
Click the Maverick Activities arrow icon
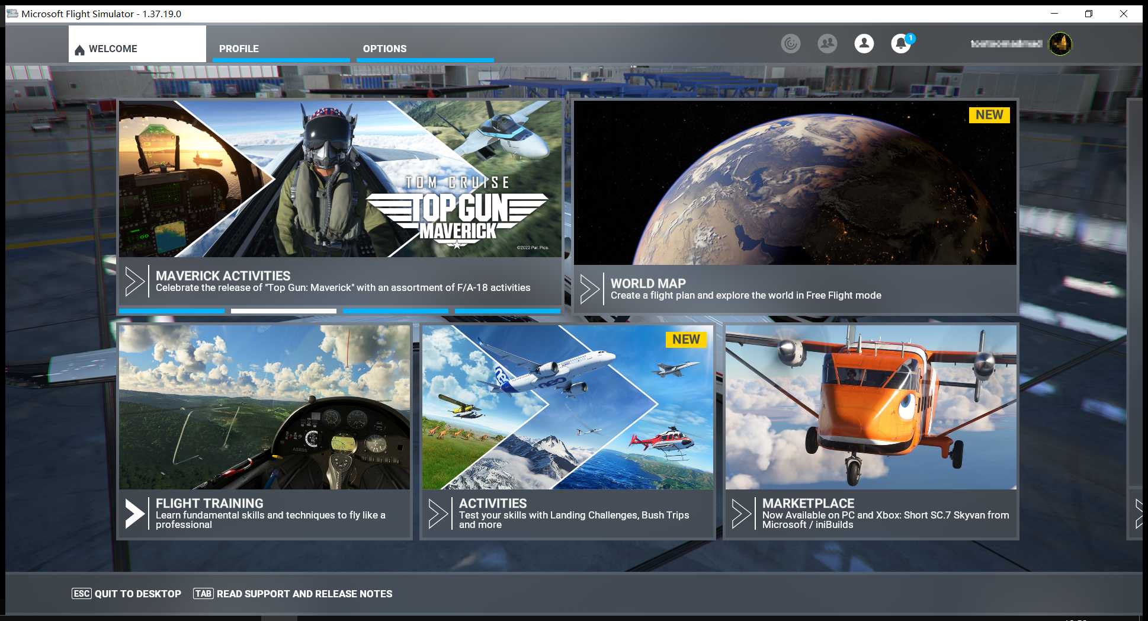pyautogui.click(x=134, y=281)
